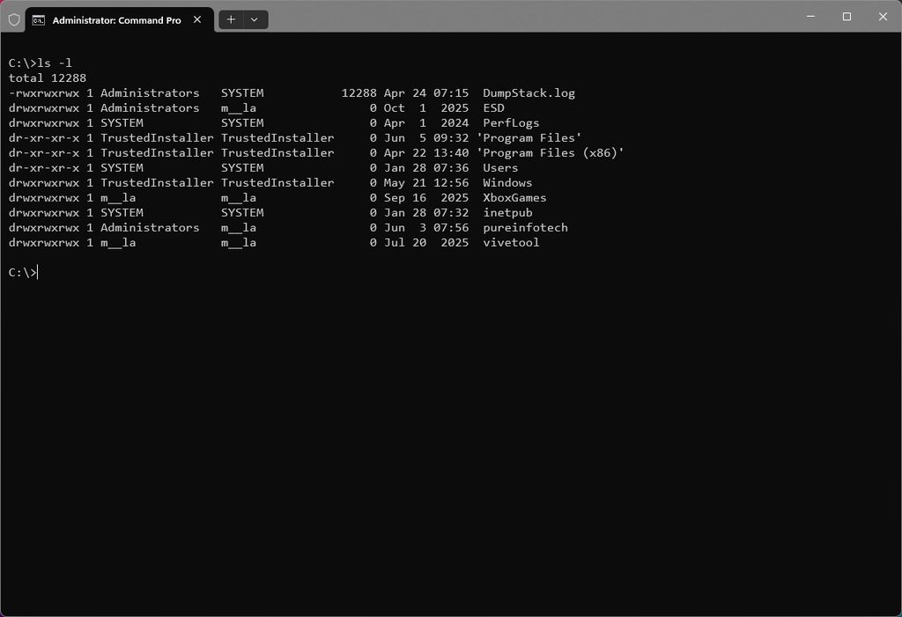Screen dimensions: 902x617
Task: Close the Administrator: Command Pro tab
Action: tap(197, 19)
